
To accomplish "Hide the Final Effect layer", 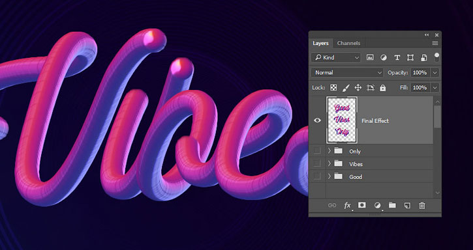I will click(317, 120).
